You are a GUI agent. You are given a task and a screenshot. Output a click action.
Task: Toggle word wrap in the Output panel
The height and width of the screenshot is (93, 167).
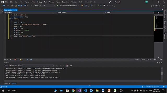(71, 66)
